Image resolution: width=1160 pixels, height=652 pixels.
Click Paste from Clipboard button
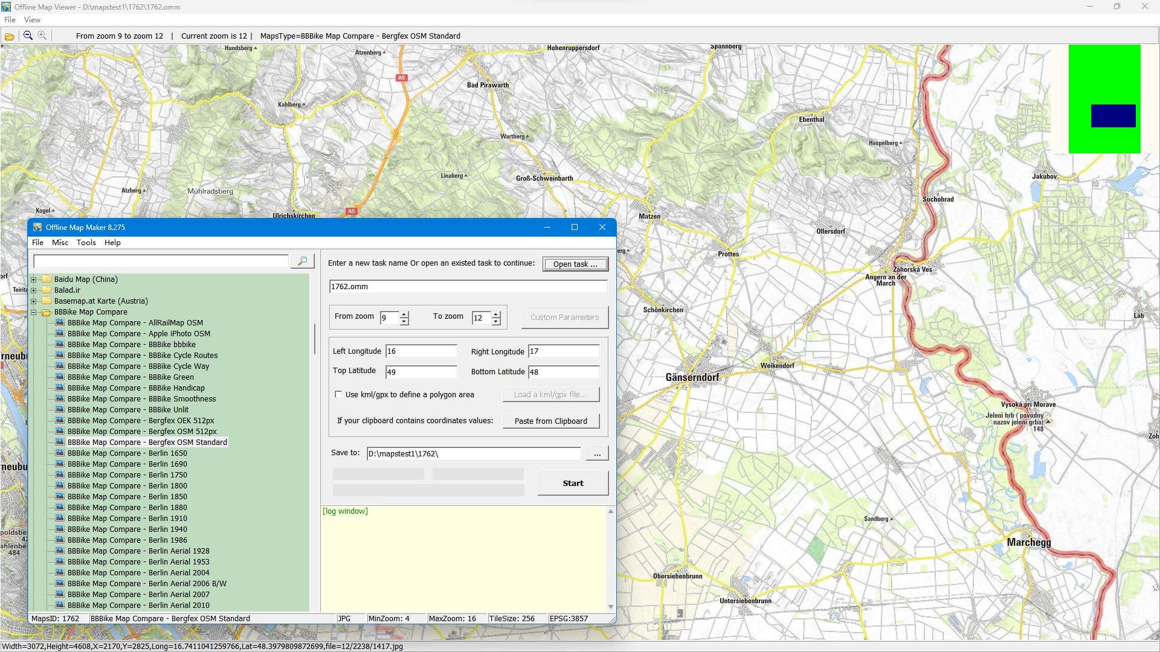[x=551, y=421]
